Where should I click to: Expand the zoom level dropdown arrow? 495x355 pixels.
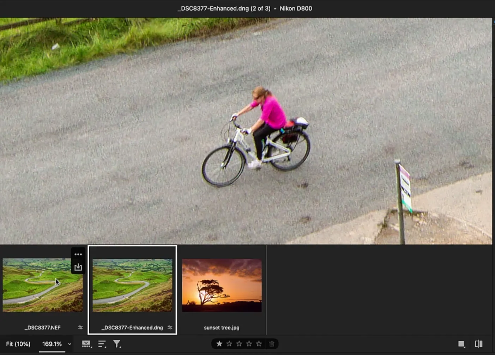[x=70, y=344]
